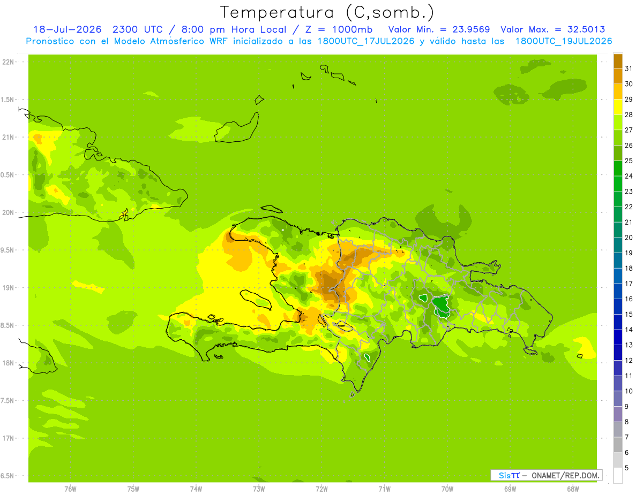
Task: Pick the legend swatch above 31
Action: coord(618,61)
